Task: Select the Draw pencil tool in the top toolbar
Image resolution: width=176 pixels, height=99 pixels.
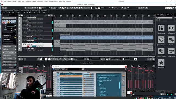Action: [65, 8]
